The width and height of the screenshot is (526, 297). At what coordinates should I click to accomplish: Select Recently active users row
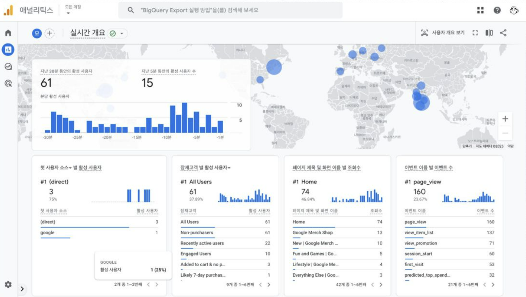click(x=225, y=243)
